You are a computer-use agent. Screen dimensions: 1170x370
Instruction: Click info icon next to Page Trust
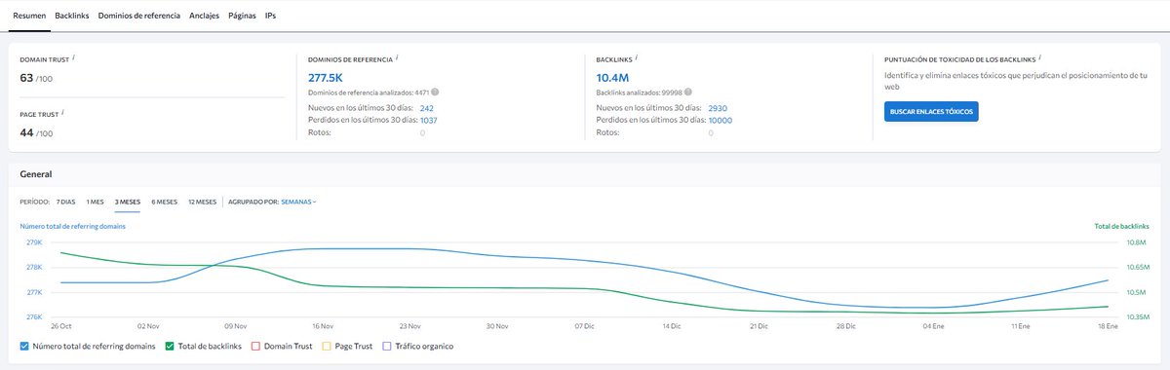pos(63,112)
